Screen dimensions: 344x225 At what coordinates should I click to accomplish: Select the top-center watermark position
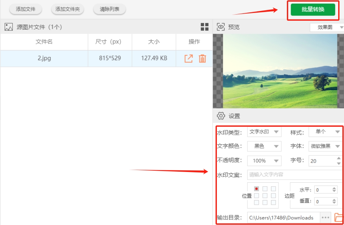click(x=265, y=189)
